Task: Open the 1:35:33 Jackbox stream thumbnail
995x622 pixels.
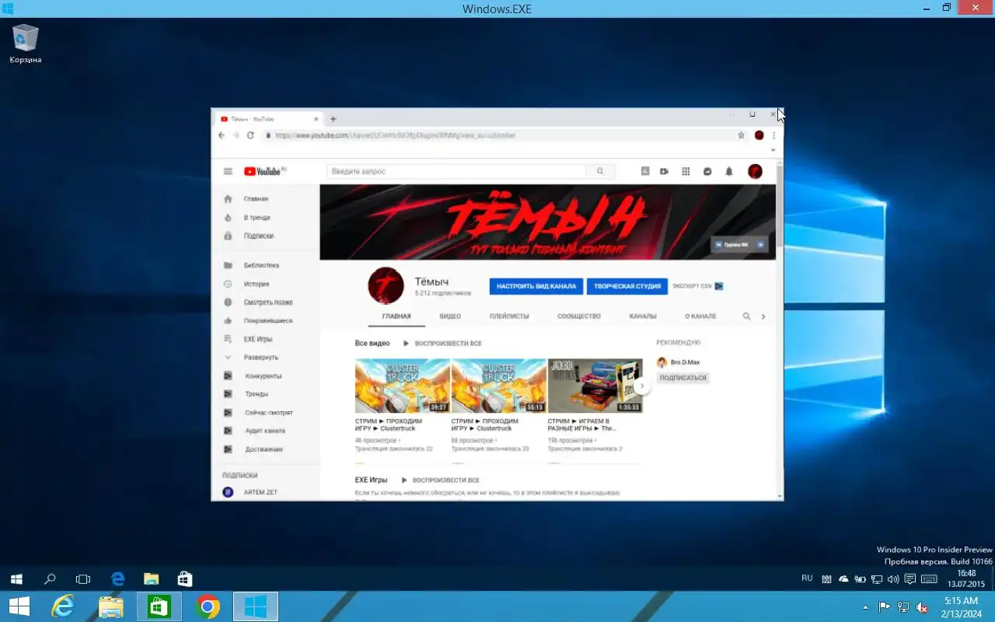Action: coord(595,386)
